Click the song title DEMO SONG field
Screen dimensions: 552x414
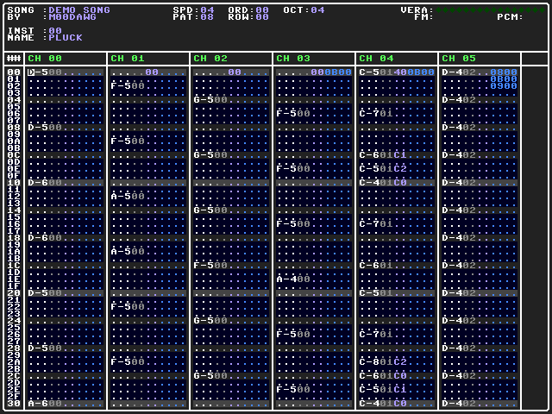[x=79, y=10]
